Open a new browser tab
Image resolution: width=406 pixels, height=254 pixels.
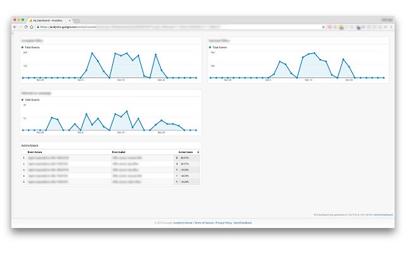77,20
